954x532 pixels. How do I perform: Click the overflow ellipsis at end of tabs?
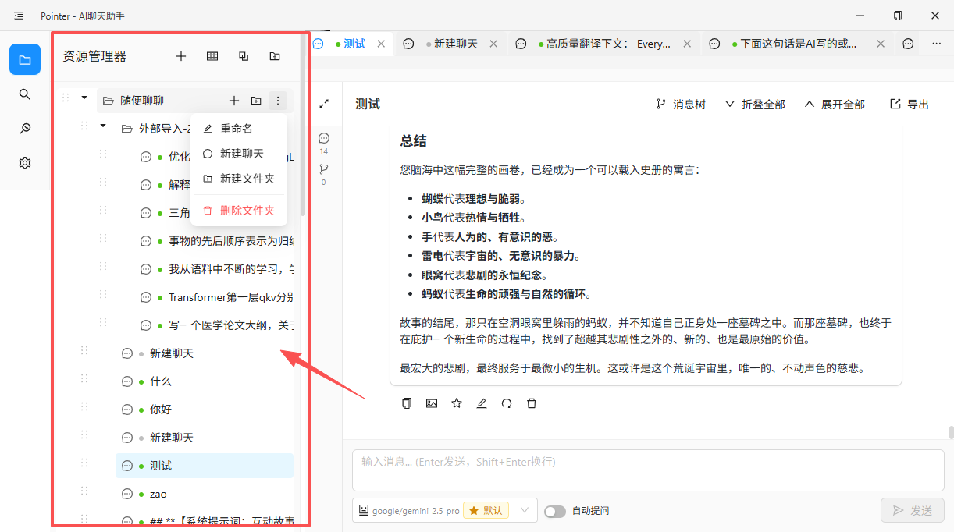937,44
